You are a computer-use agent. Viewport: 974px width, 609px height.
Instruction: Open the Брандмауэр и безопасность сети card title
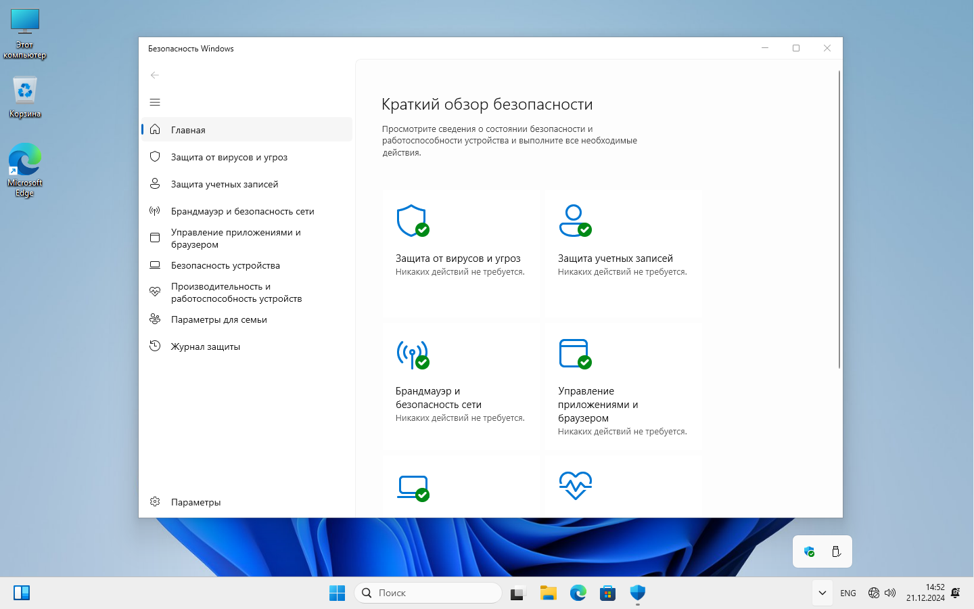438,397
